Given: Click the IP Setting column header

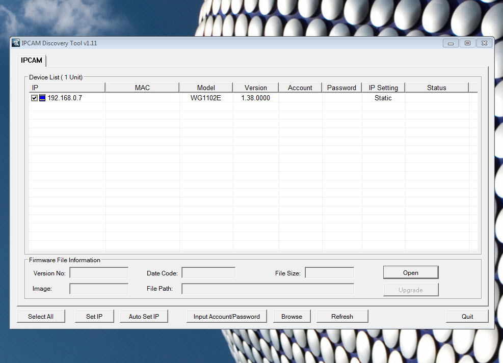Looking at the screenshot, I should [x=383, y=88].
